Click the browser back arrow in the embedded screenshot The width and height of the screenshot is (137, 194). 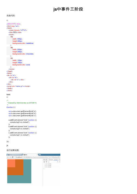pyautogui.click(x=8, y=157)
